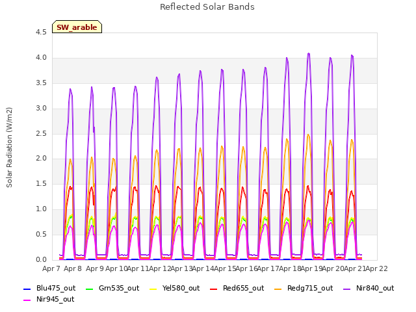The image size is (416, 312).
Task: Click the Apr 22 x-axis tick label
Action: (x=377, y=268)
